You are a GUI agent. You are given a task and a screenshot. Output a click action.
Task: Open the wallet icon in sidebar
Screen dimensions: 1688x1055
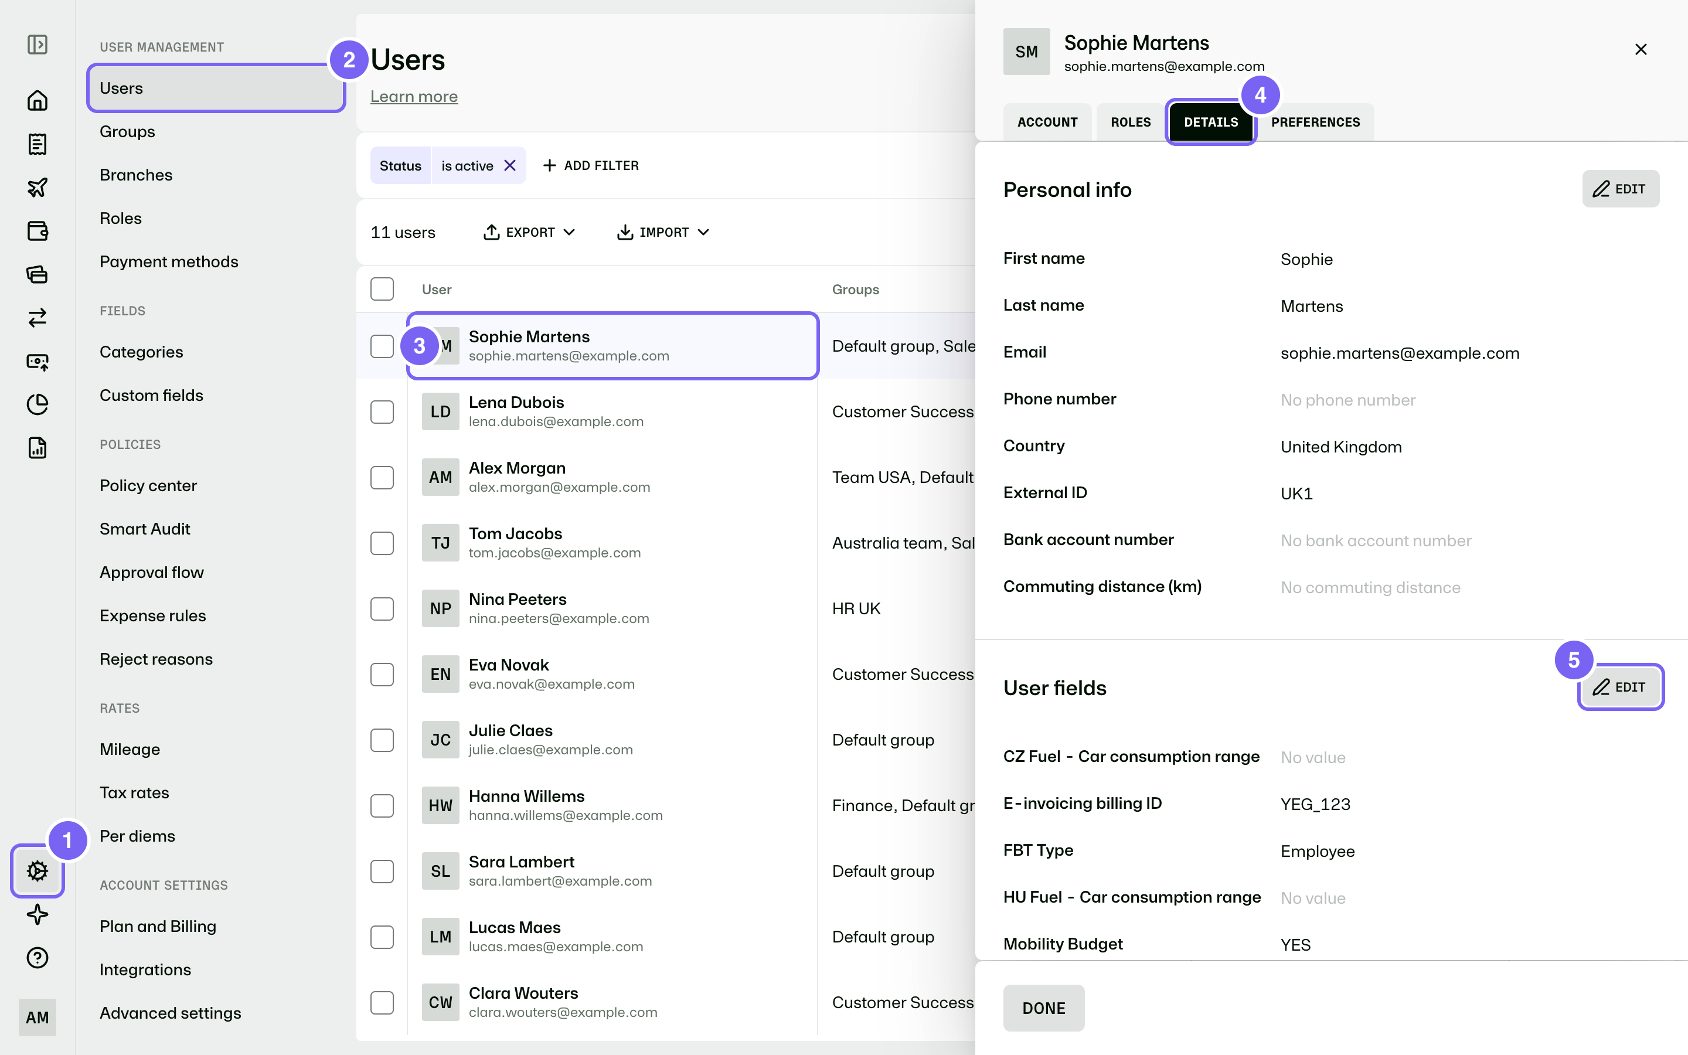coord(37,231)
